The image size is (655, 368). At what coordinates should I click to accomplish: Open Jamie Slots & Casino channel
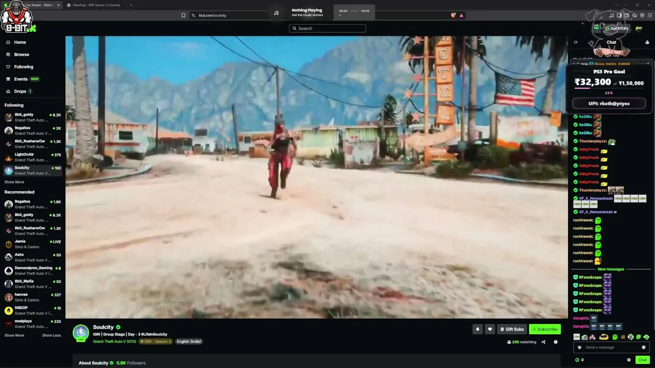33,244
